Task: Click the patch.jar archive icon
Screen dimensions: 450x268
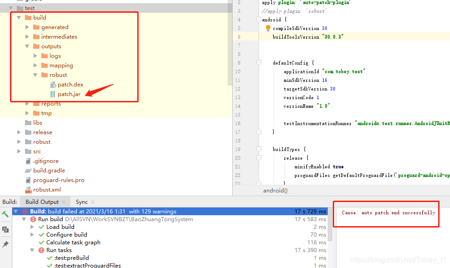Action: [x=53, y=94]
